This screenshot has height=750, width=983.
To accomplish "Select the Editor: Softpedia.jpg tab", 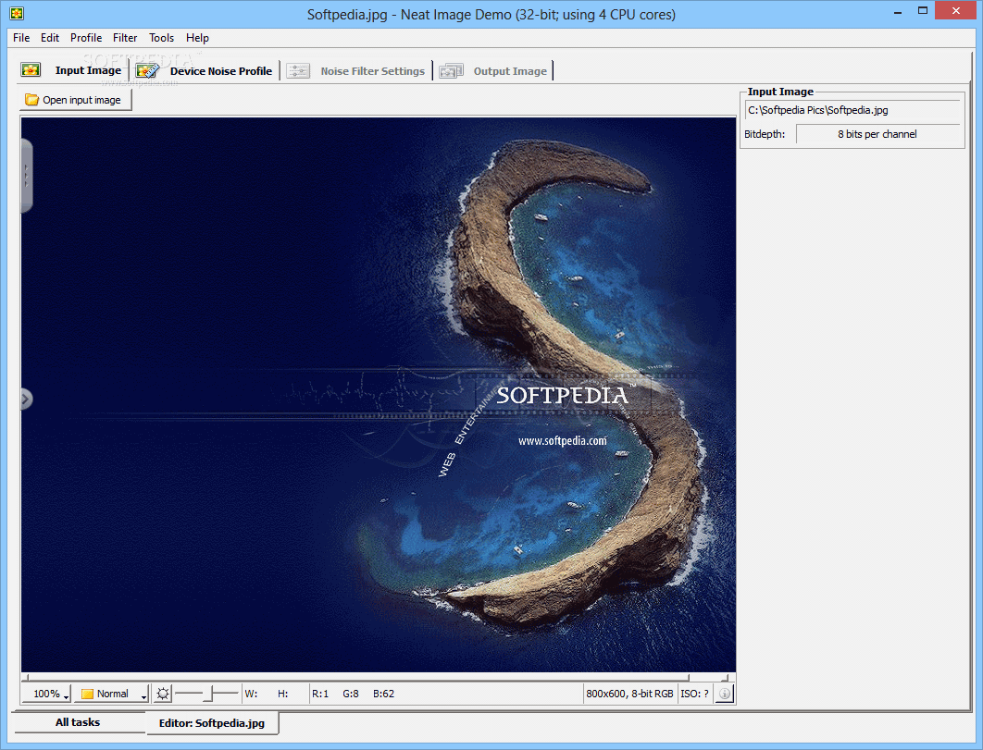I will point(212,722).
